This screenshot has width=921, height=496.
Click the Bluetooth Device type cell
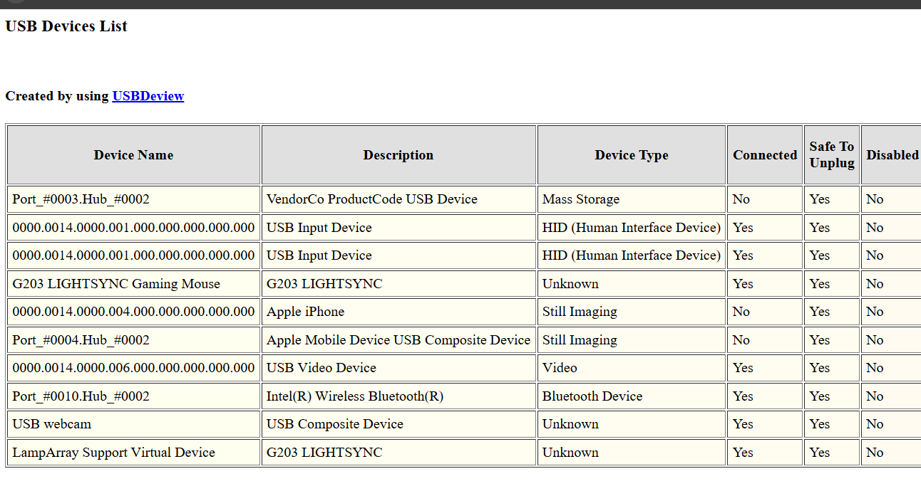(632, 396)
